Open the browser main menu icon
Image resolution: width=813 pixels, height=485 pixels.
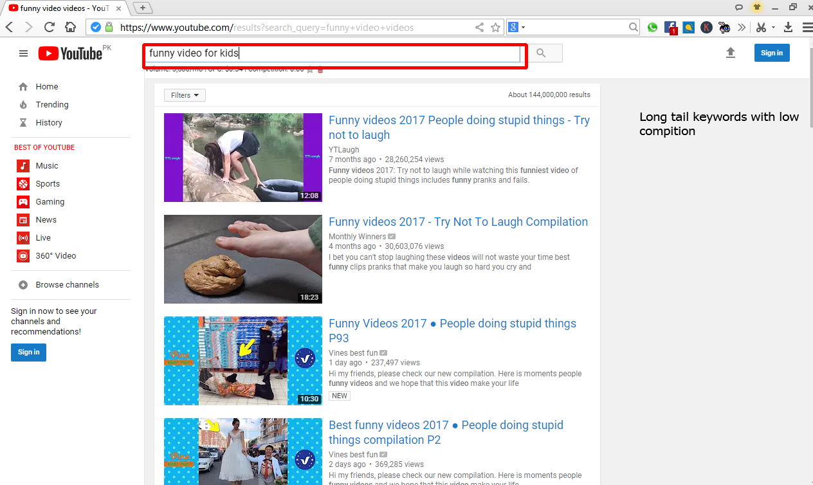807,27
